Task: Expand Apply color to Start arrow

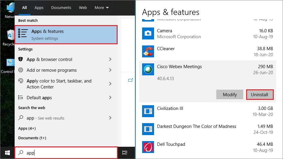Action: [110, 84]
